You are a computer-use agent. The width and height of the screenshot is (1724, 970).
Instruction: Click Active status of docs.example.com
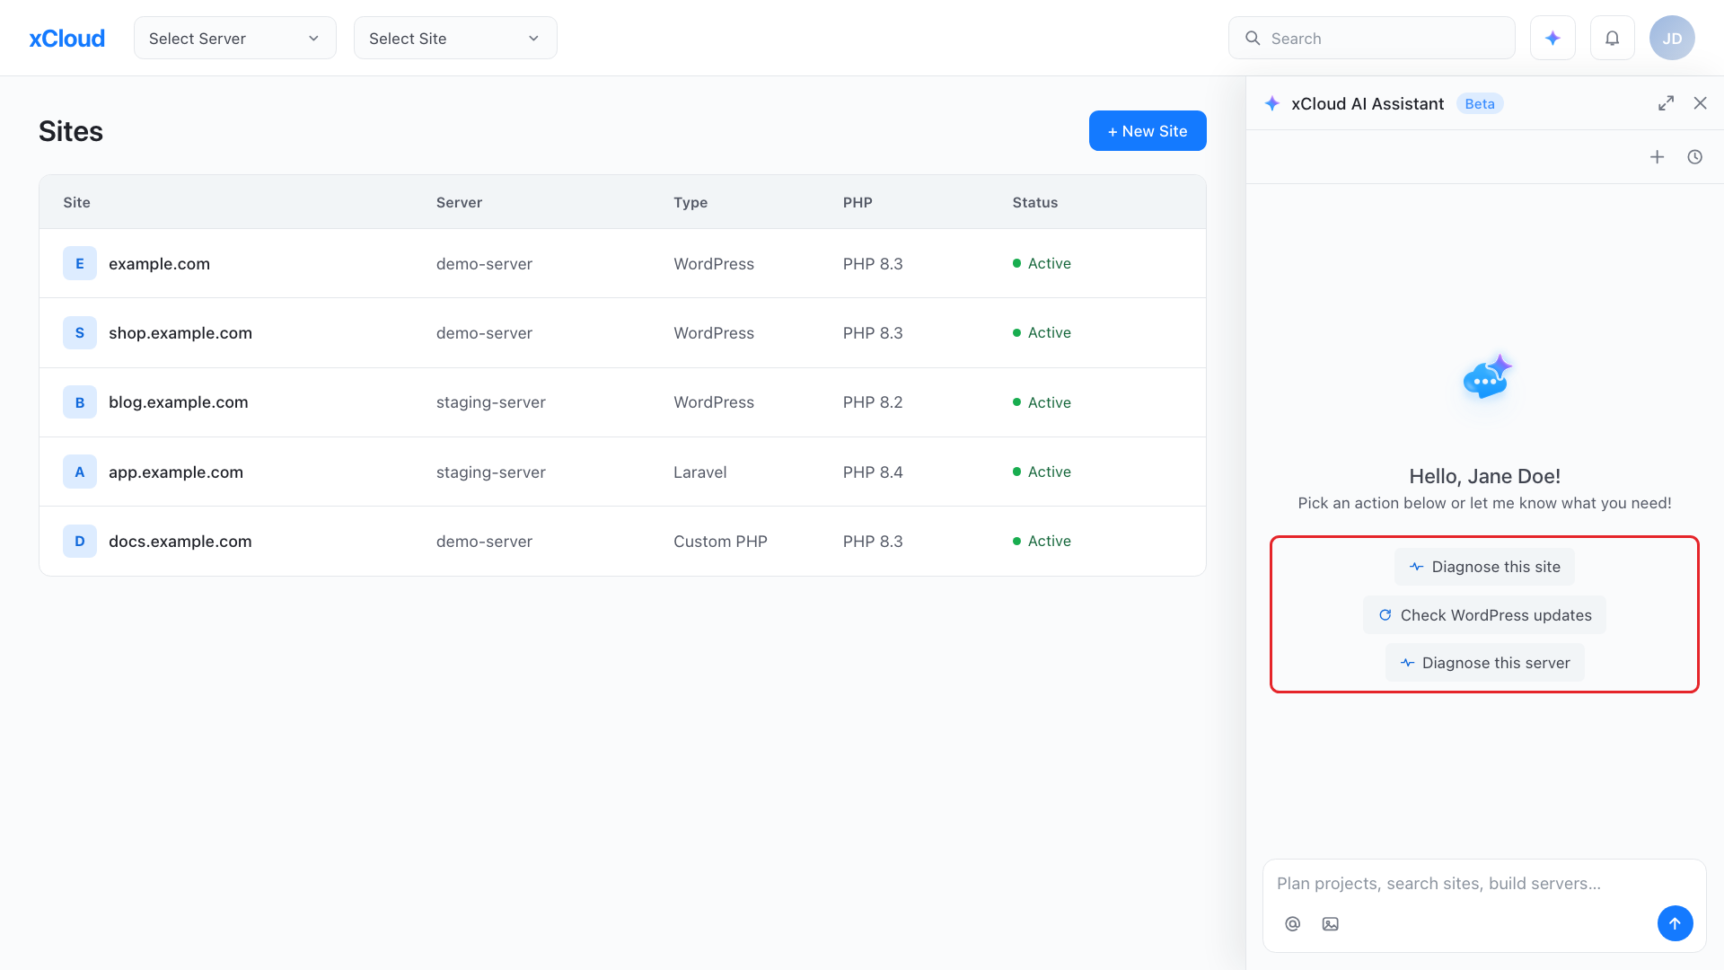click(x=1042, y=541)
